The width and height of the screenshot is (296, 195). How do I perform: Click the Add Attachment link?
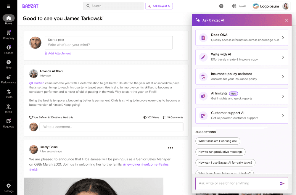point(59,54)
